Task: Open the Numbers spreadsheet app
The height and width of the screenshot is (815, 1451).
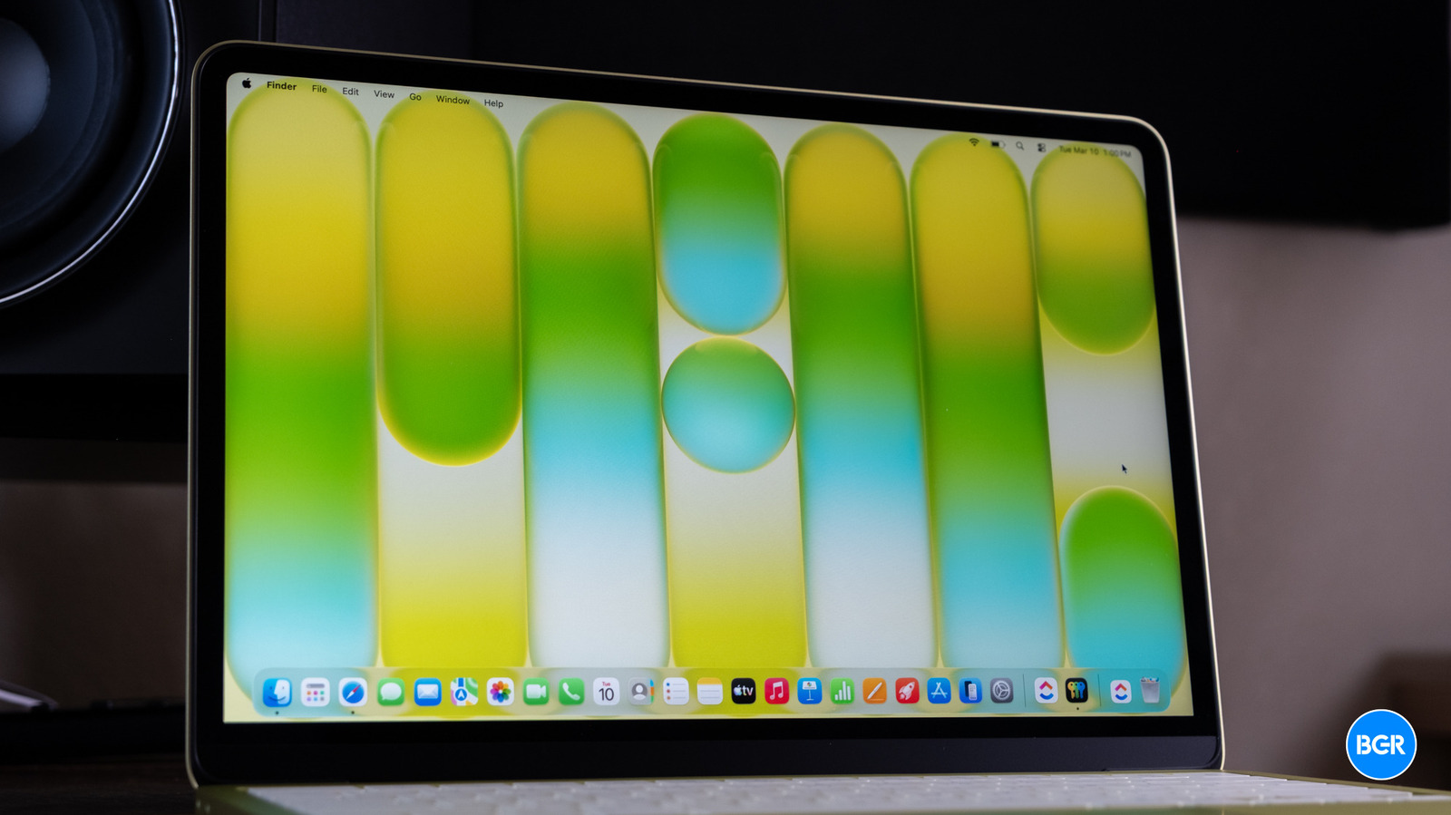Action: (842, 692)
